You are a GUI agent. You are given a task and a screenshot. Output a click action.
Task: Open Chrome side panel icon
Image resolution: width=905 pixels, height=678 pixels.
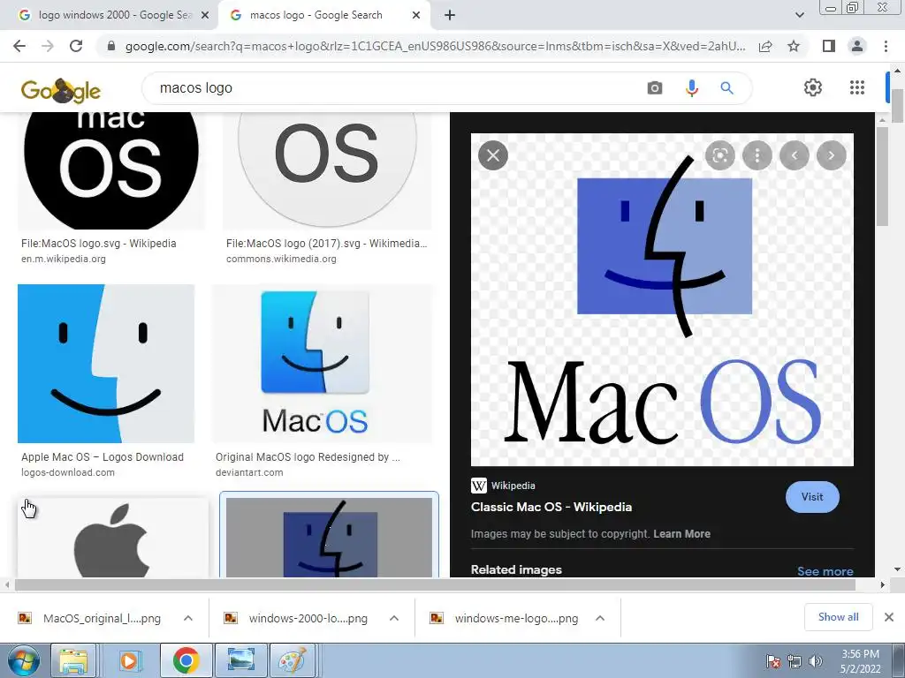(x=828, y=46)
